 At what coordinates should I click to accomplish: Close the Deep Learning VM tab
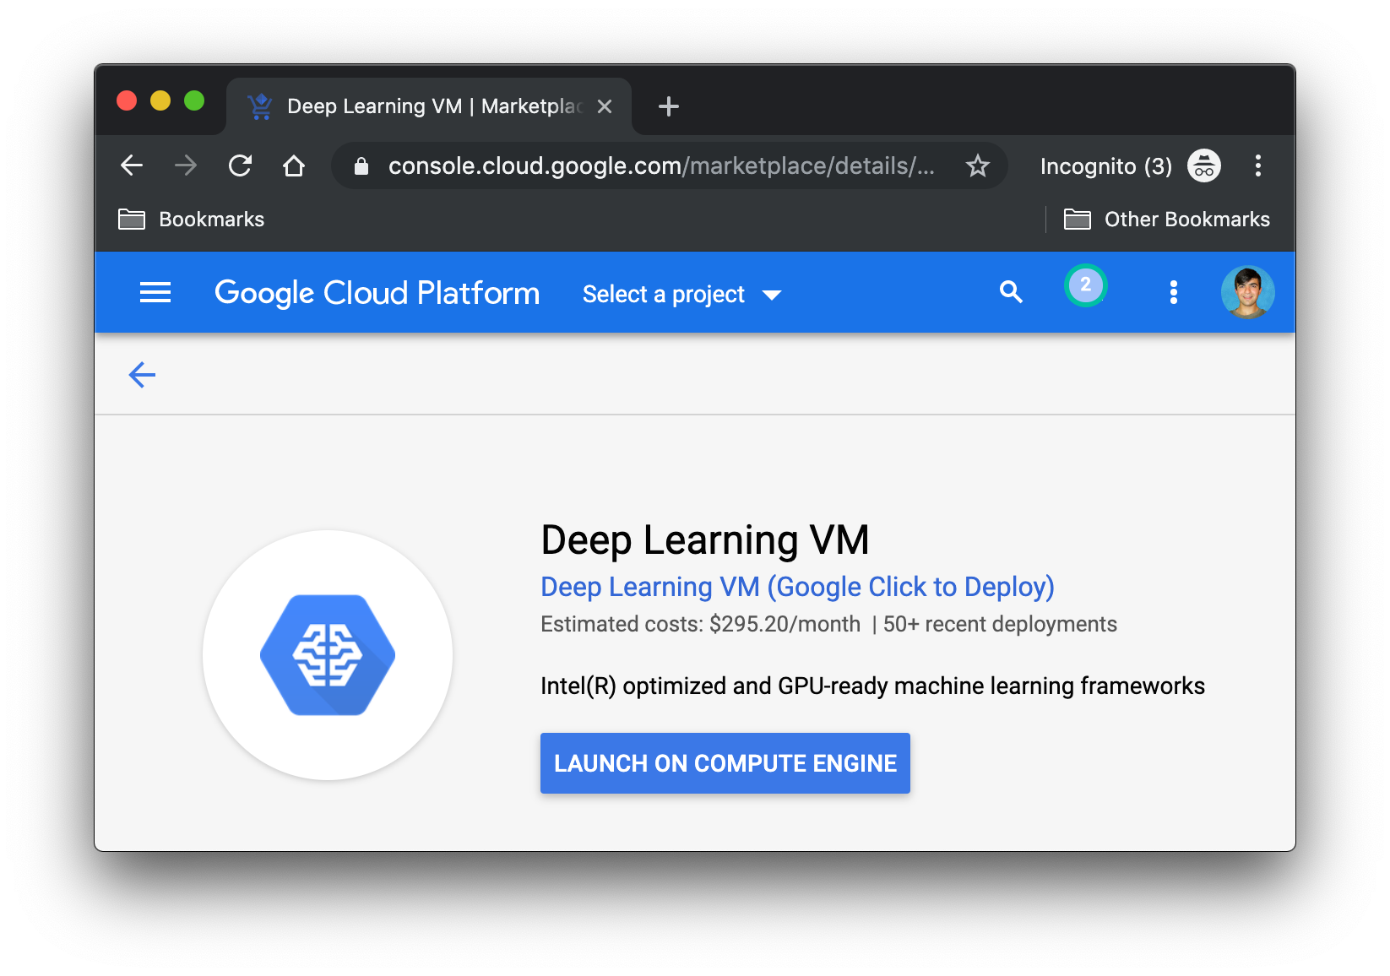click(x=605, y=106)
